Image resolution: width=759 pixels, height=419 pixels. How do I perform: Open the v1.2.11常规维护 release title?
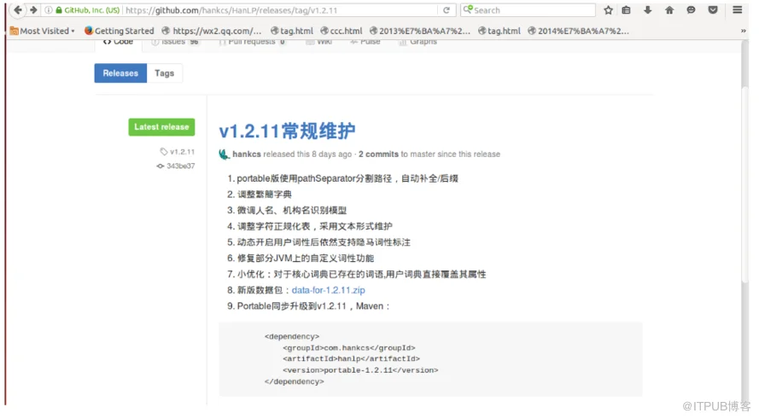click(x=287, y=131)
